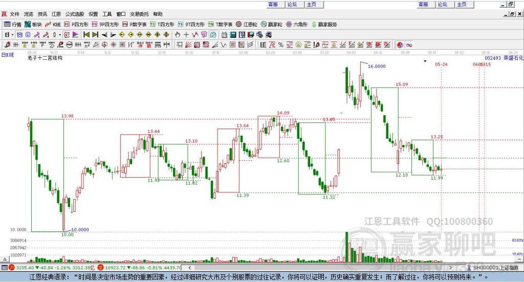Click the 沪 Shanghai index icon
The width and height of the screenshot is (524, 282).
coord(12,267)
